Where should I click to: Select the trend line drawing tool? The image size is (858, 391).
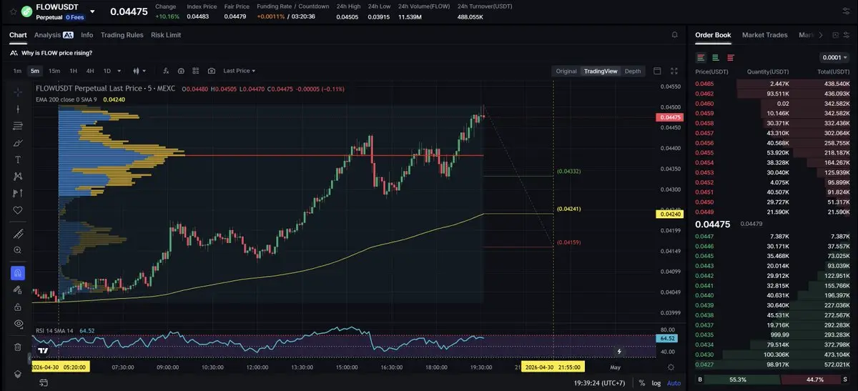pyautogui.click(x=18, y=109)
